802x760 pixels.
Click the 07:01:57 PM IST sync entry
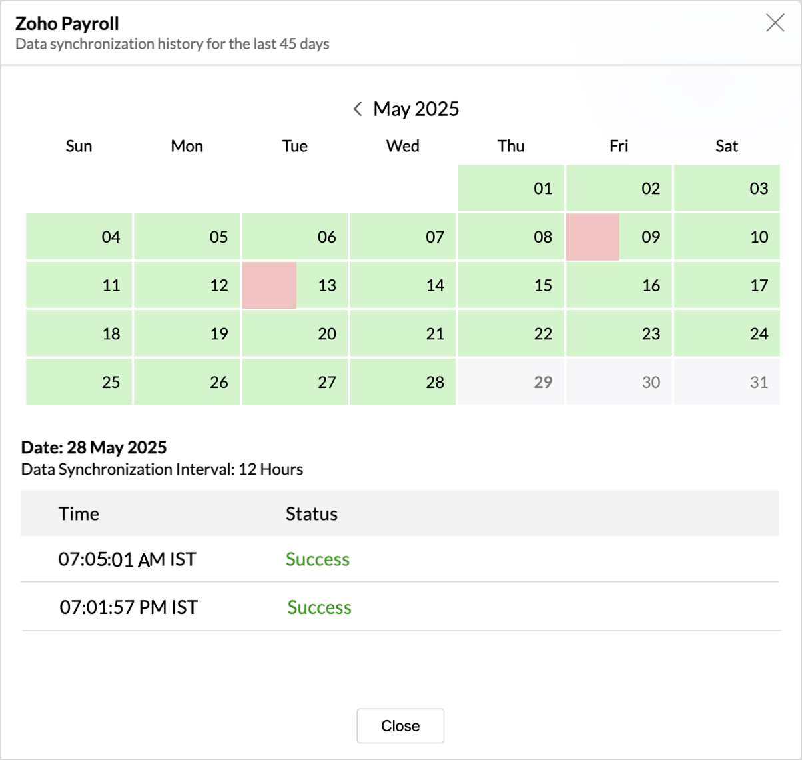click(x=129, y=607)
